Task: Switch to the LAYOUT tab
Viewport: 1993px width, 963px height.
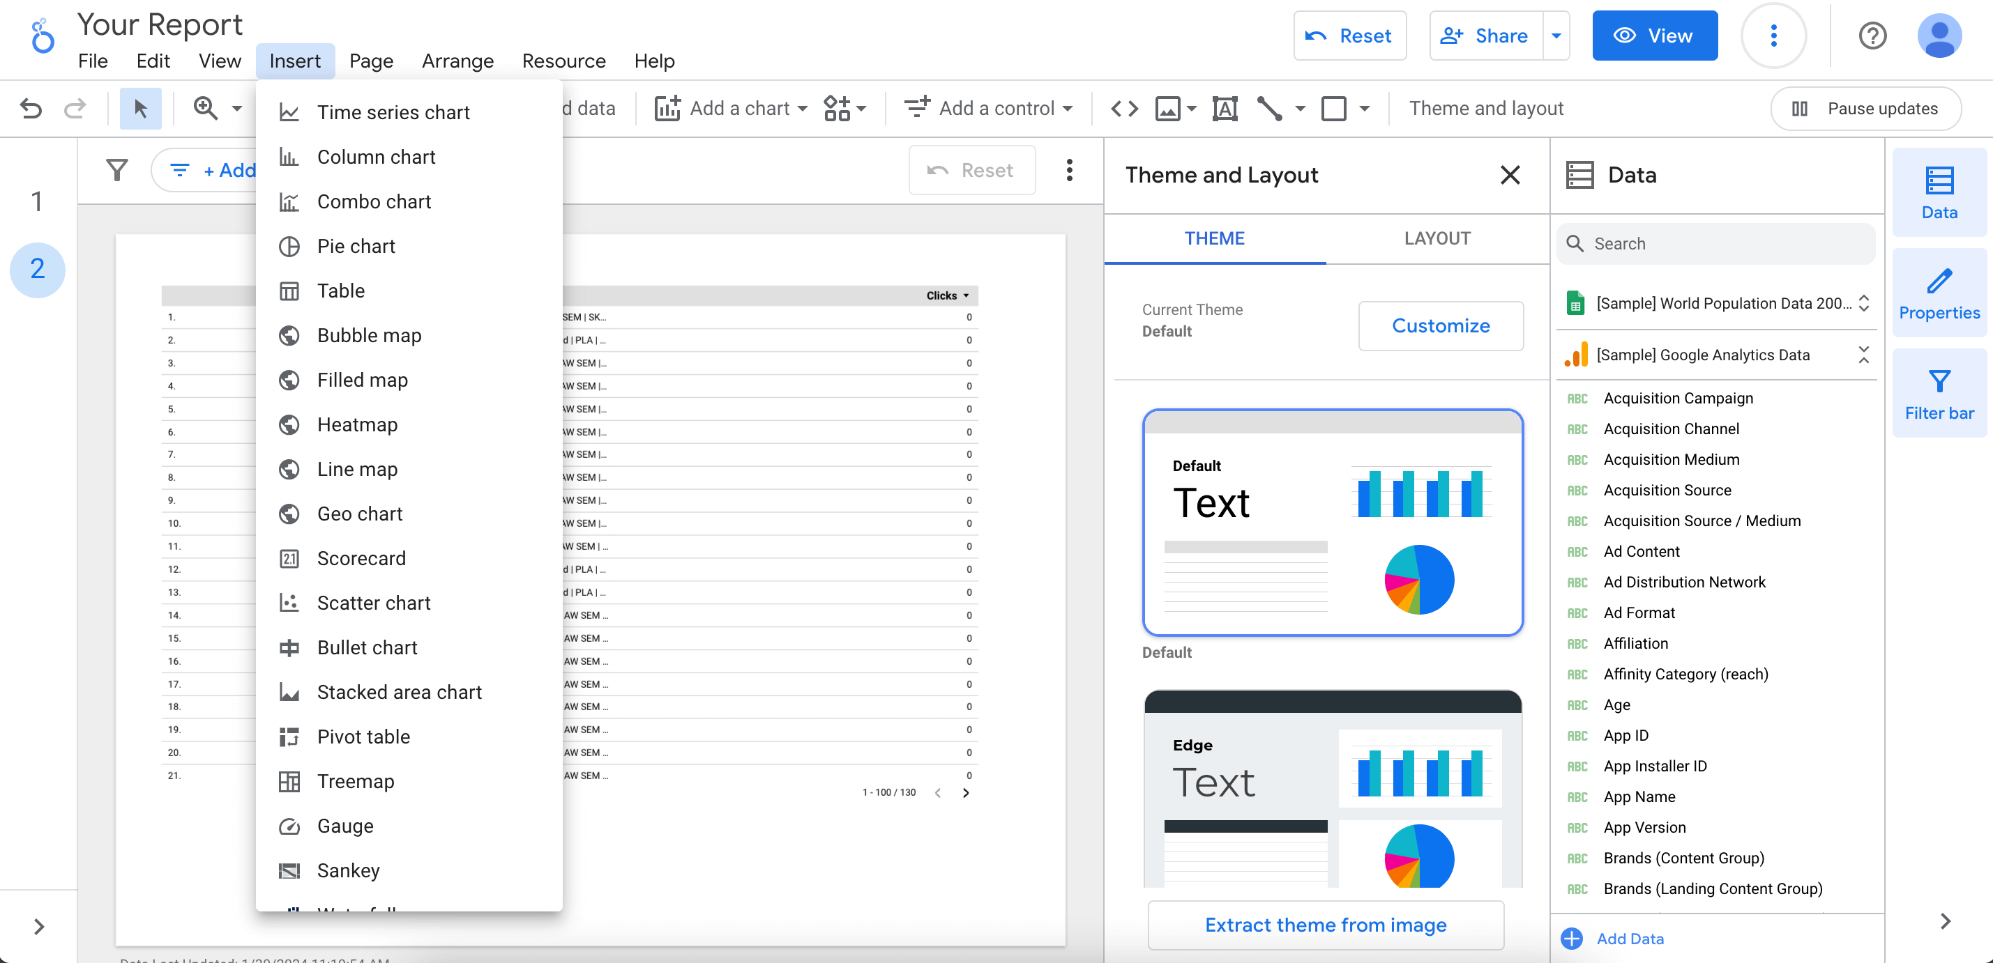Action: (x=1437, y=238)
